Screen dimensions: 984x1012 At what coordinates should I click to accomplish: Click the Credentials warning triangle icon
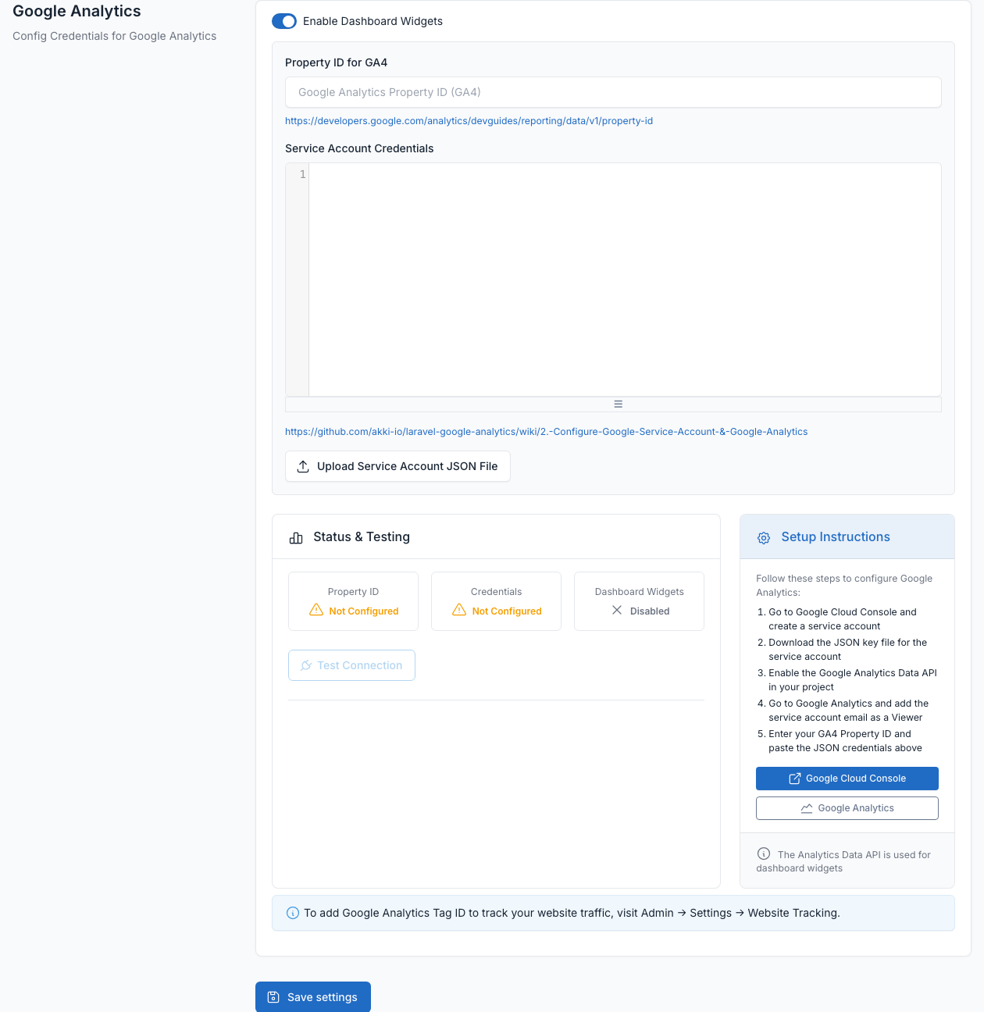tap(459, 610)
